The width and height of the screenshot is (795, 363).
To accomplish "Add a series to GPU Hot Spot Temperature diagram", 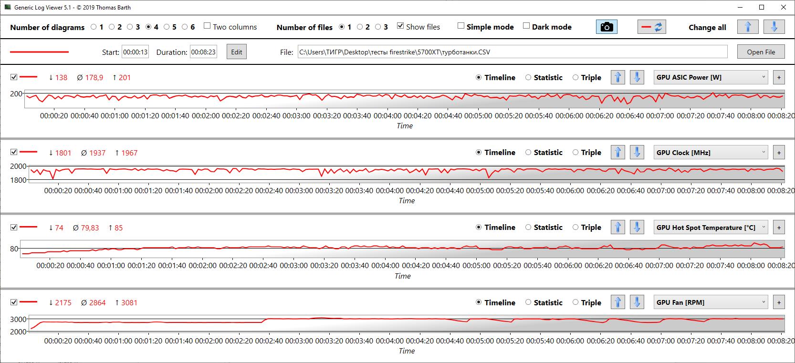I will [779, 227].
